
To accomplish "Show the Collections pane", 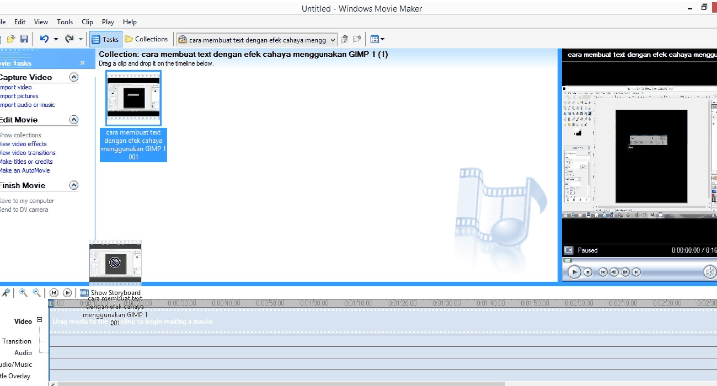I will point(146,39).
